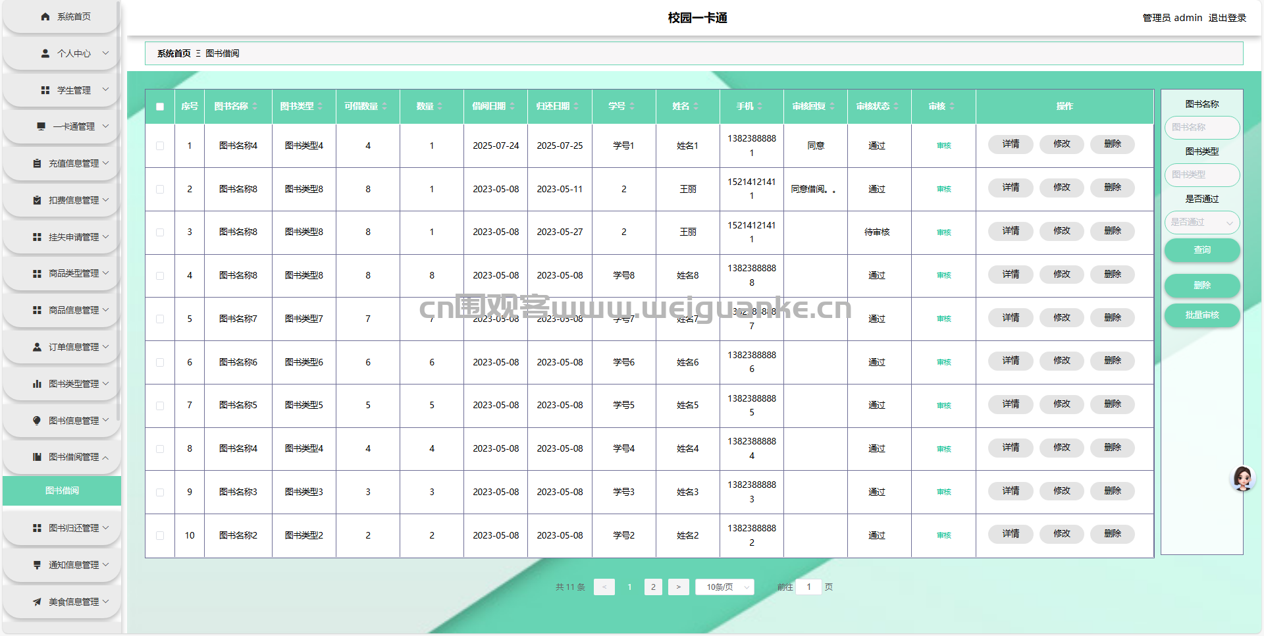The height and width of the screenshot is (636, 1264).
Task: Open the 系统首页 sidebar item
Action: click(x=61, y=16)
